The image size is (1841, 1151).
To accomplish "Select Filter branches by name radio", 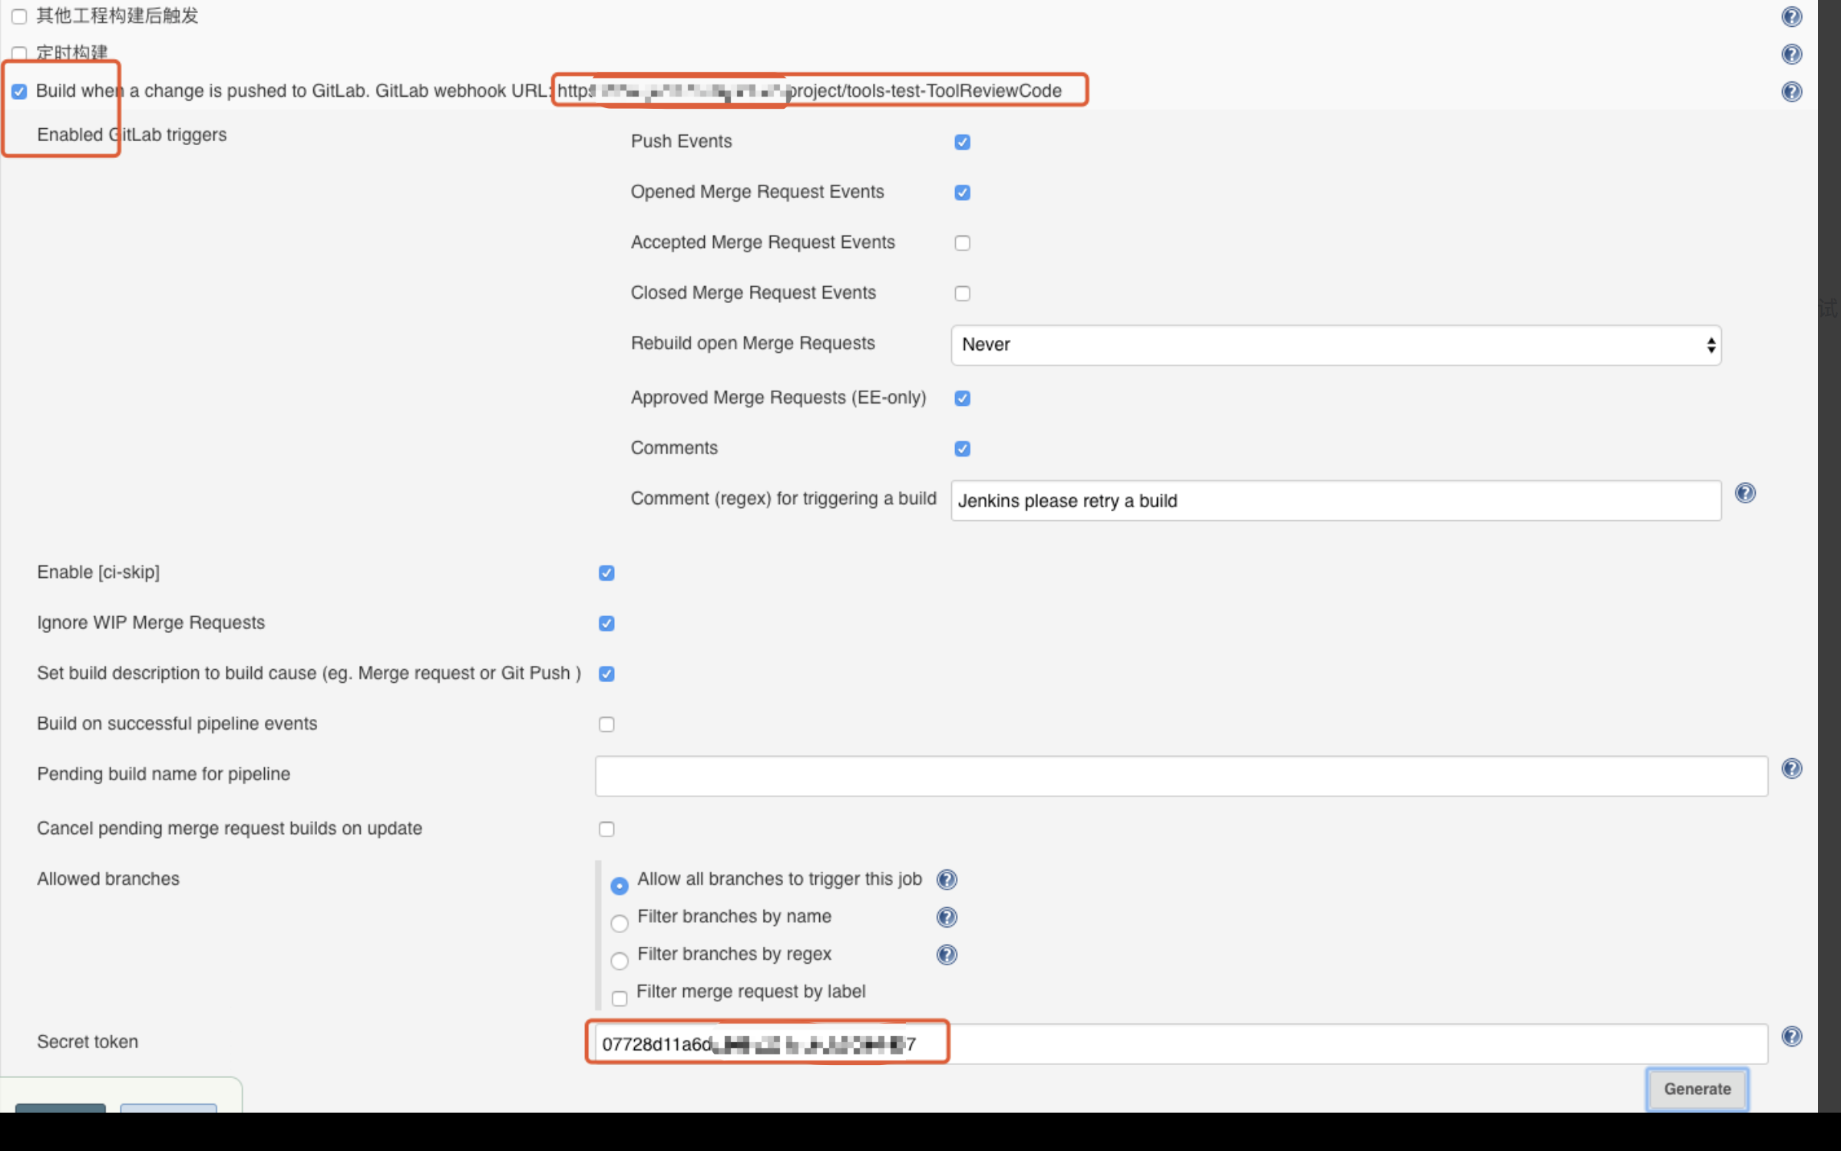I will click(619, 923).
